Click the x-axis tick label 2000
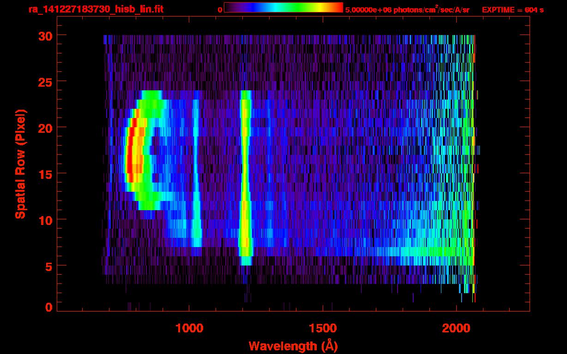 point(456,328)
